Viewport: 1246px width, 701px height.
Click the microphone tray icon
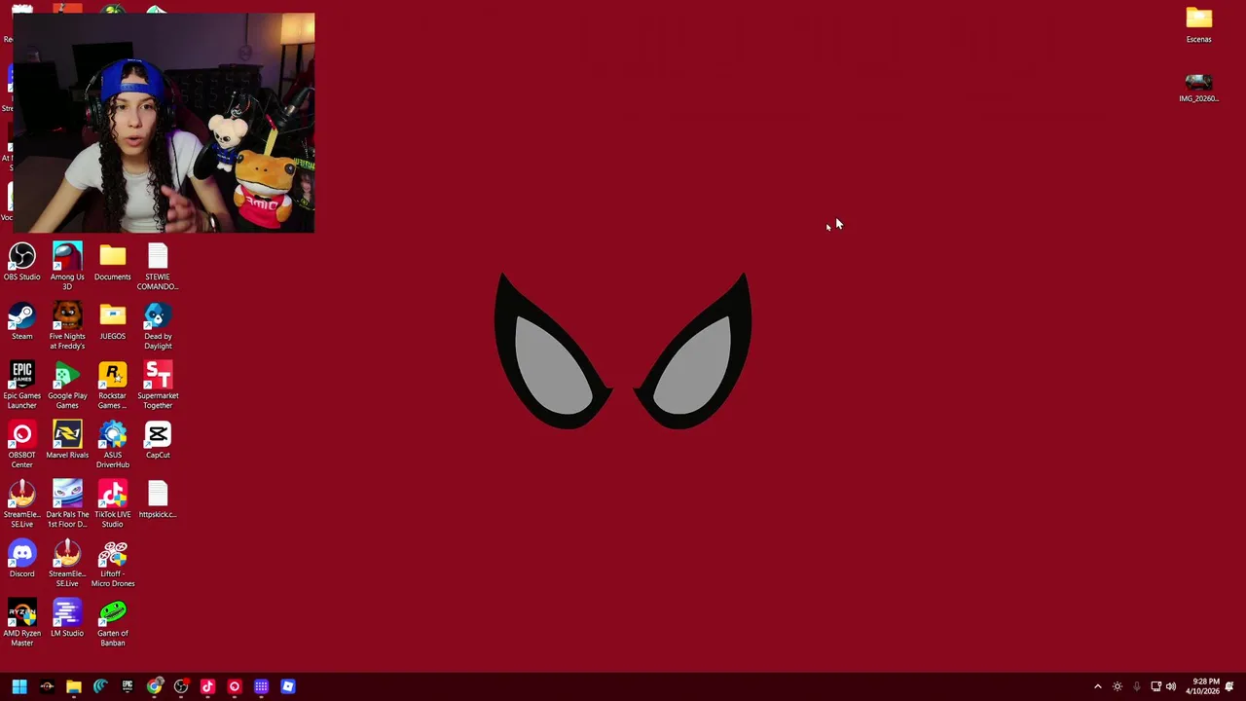tap(1136, 686)
